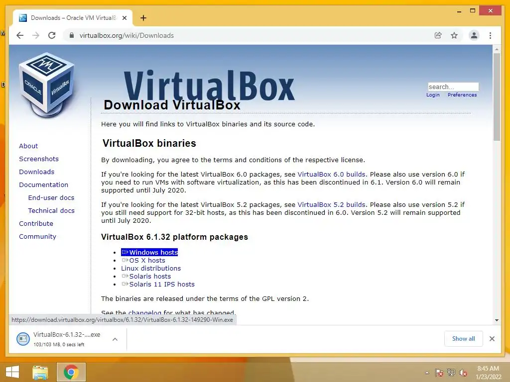Open the Linux distributions link

pos(151,269)
